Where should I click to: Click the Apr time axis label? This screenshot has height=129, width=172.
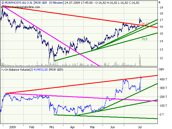(x=73, y=127)
